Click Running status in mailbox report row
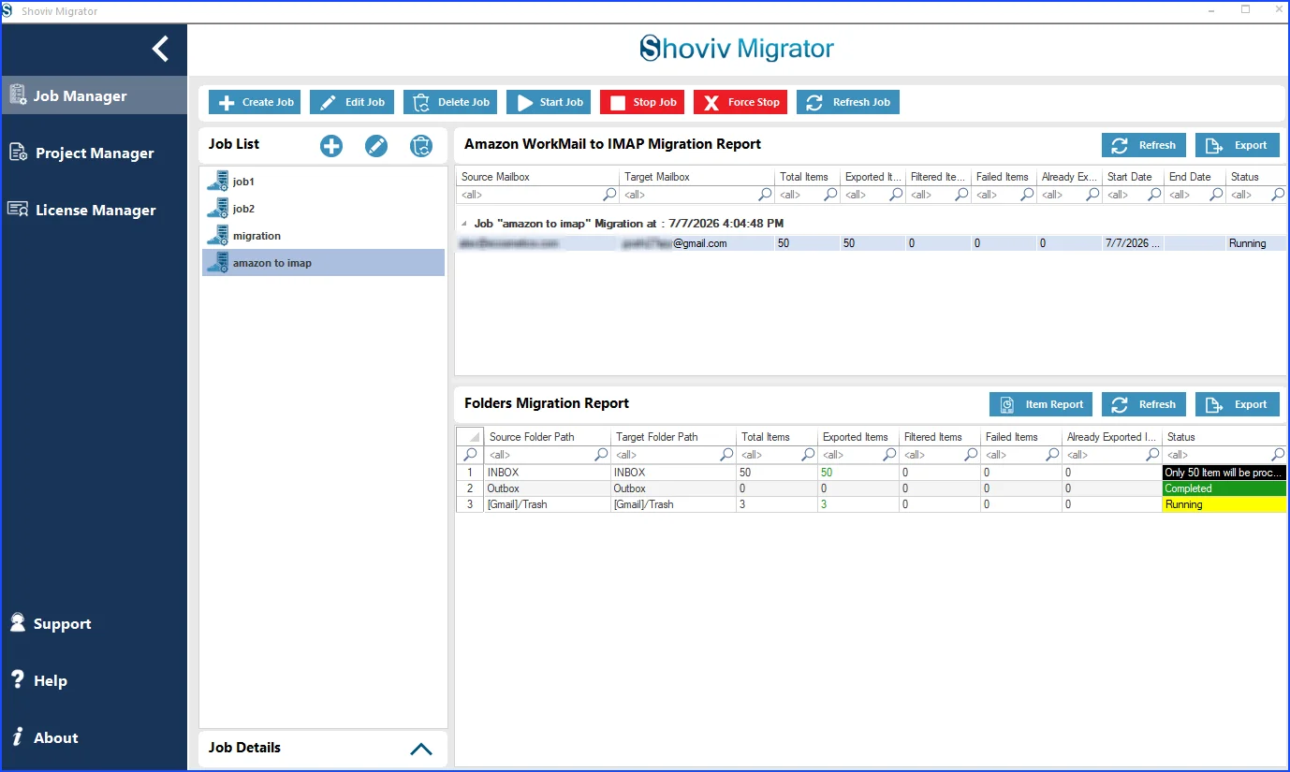This screenshot has height=772, width=1290. (1255, 243)
